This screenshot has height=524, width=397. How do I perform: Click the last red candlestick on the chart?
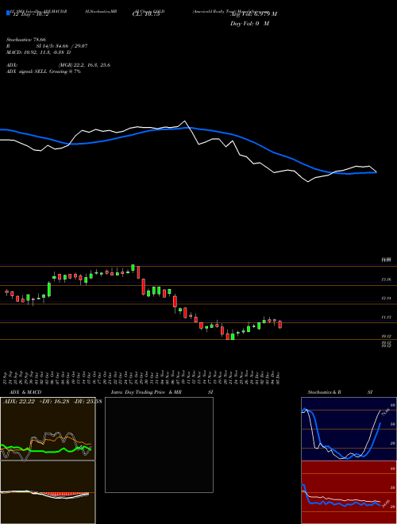coord(280,324)
